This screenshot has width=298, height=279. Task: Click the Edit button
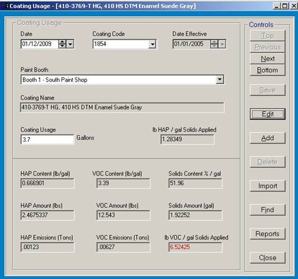[x=267, y=114]
